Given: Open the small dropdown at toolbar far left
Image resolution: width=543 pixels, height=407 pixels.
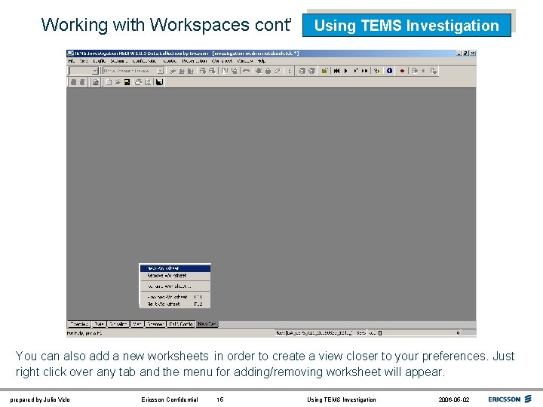Looking at the screenshot, I should point(95,71).
